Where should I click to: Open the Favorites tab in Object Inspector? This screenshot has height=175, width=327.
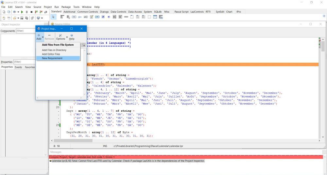[x=30, y=67]
